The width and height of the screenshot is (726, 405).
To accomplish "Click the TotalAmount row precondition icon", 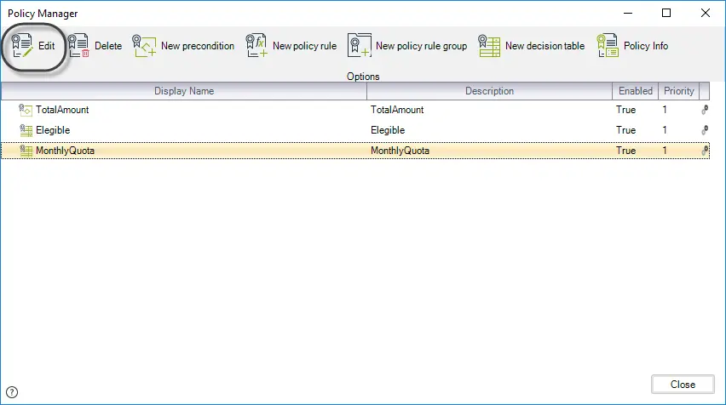I will 26,110.
